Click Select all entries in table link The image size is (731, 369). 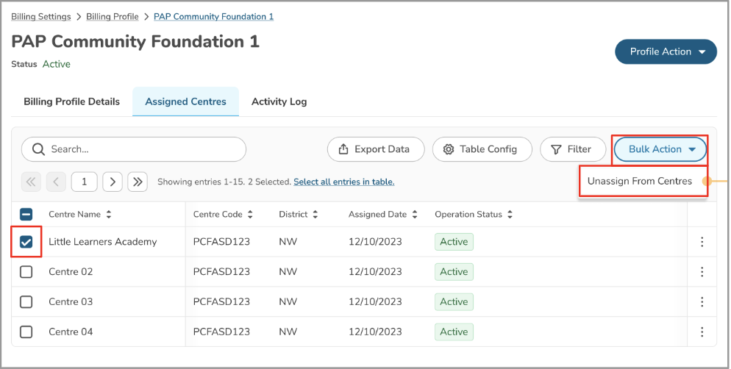pyautogui.click(x=343, y=182)
